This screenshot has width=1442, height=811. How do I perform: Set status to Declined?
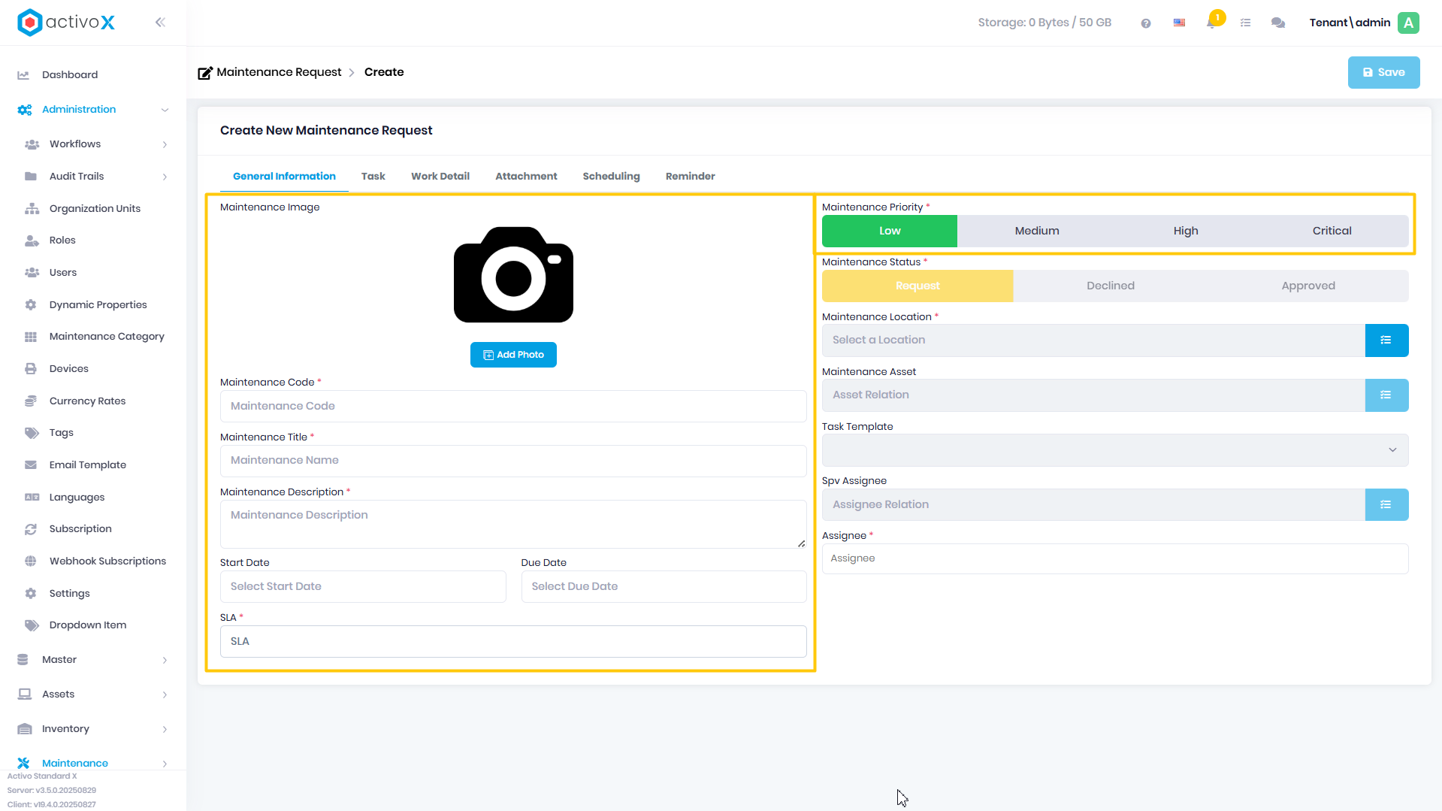[1111, 286]
